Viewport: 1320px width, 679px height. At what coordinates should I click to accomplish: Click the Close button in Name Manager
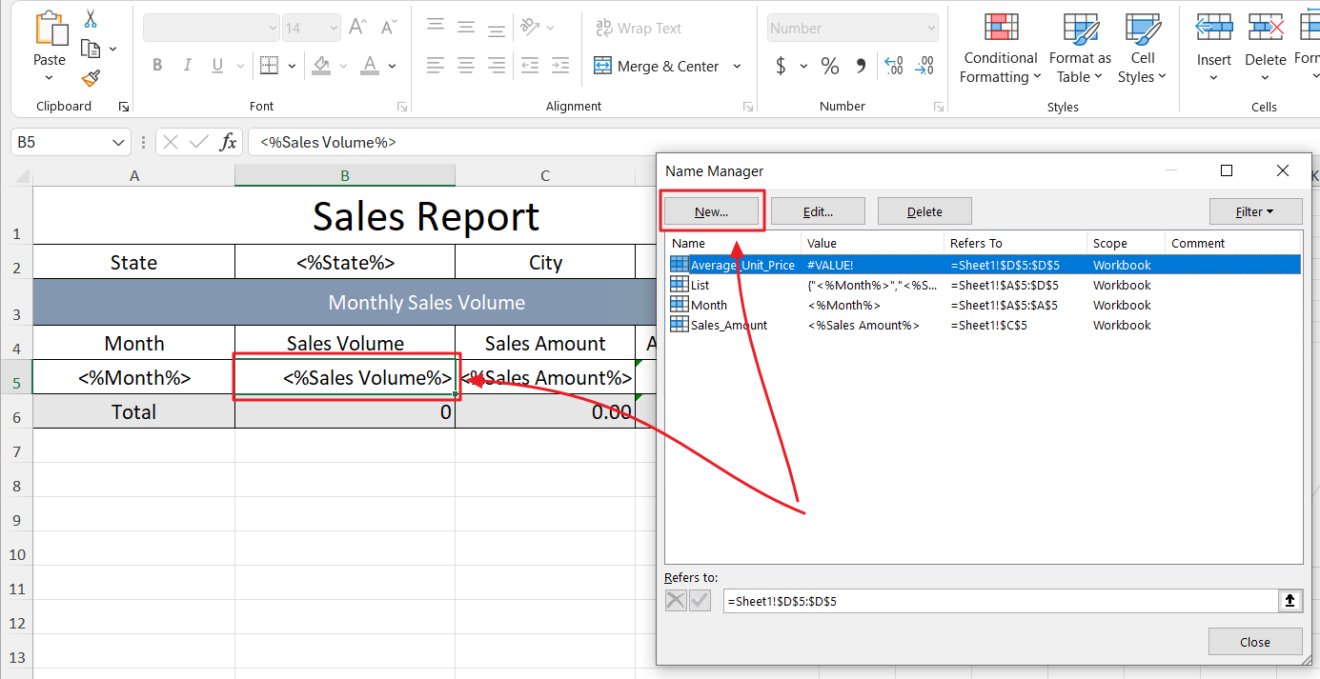(x=1254, y=642)
